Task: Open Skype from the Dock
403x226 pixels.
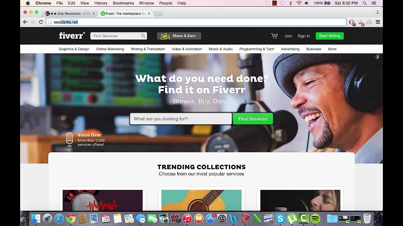Action: coord(280,218)
